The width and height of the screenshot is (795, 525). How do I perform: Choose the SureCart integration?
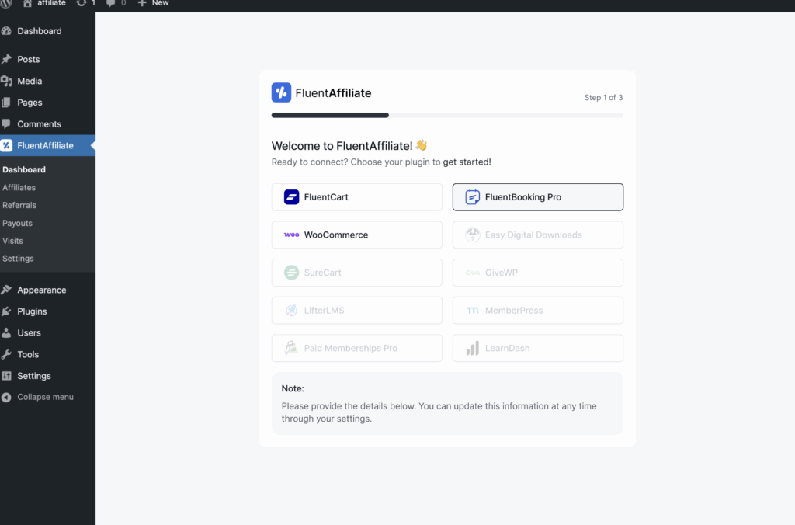point(357,273)
